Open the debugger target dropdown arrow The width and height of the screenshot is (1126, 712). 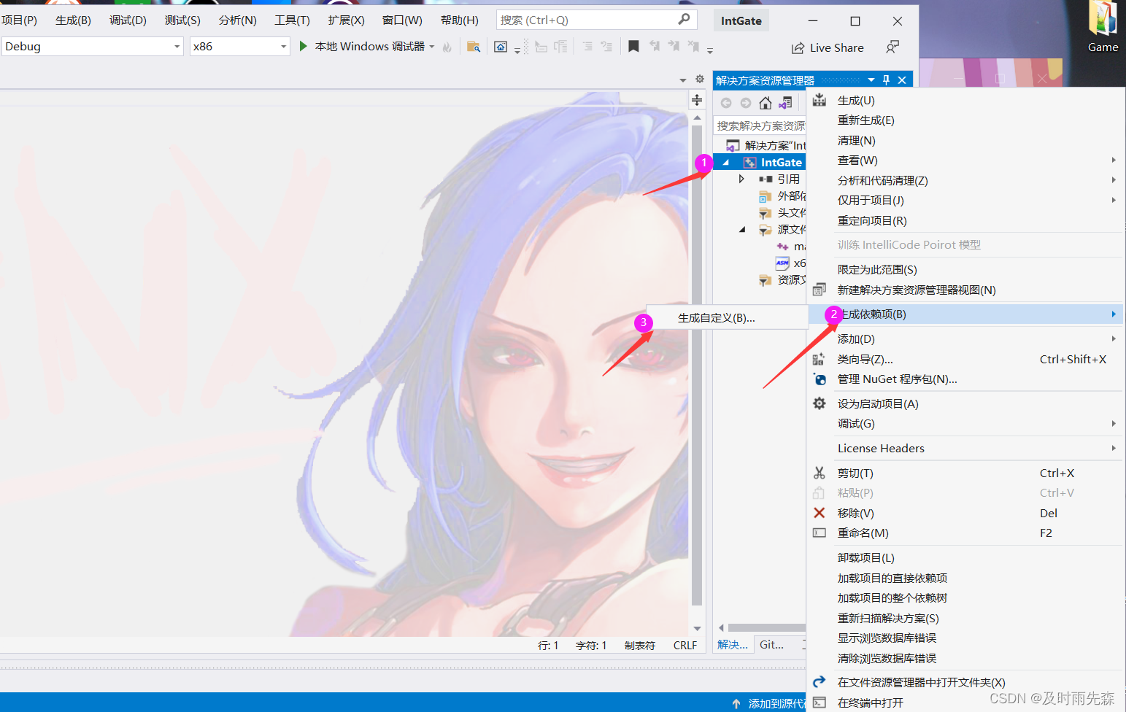tap(432, 47)
